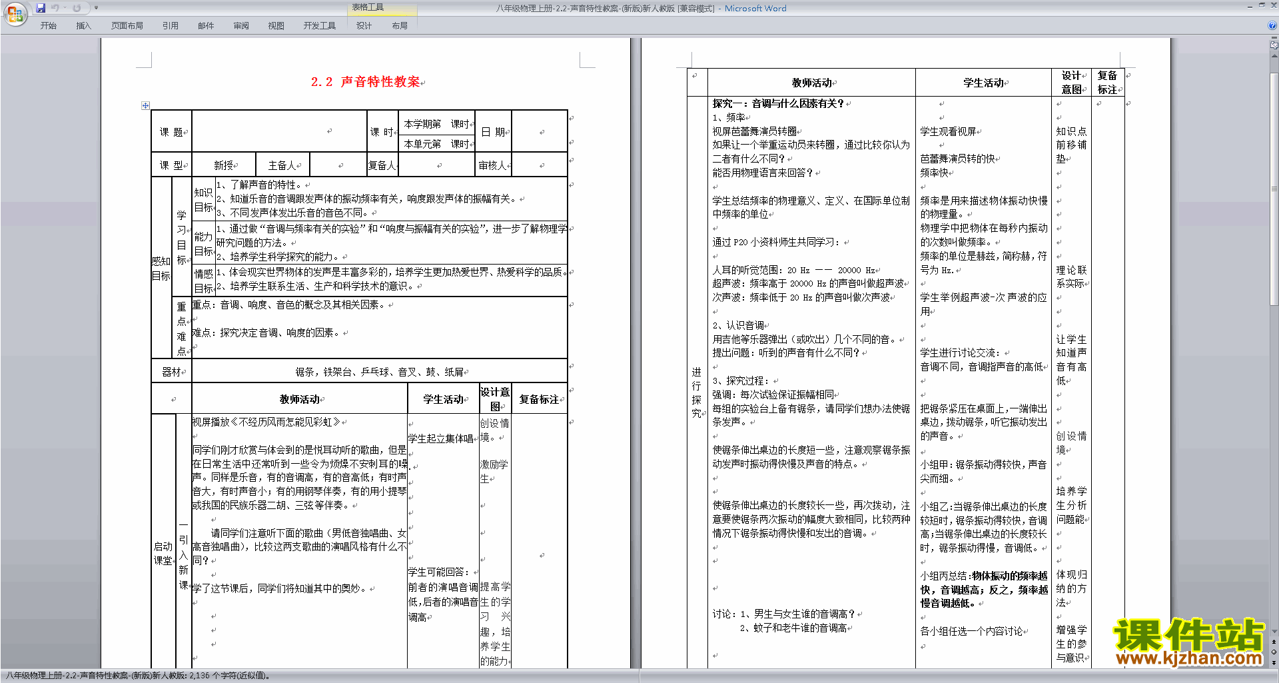Click the 课 题 table cell
The width and height of the screenshot is (1279, 683).
pos(171,132)
